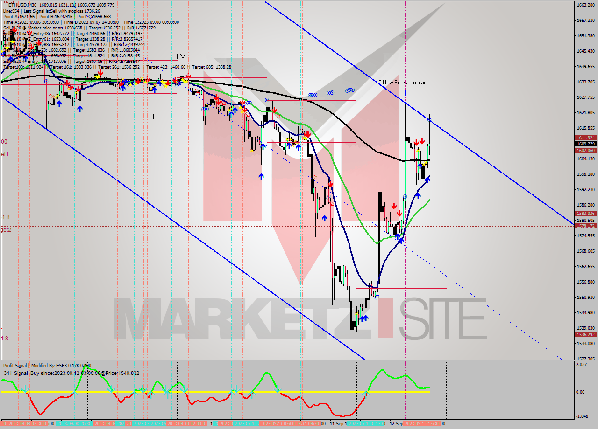Click the 1562.650 price axis label
The width and height of the screenshot is (598, 429).
(x=585, y=267)
